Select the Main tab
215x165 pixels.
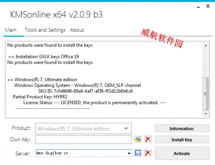(11, 30)
